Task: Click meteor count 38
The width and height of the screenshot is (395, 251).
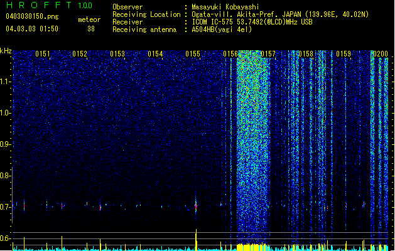Action: click(x=91, y=29)
